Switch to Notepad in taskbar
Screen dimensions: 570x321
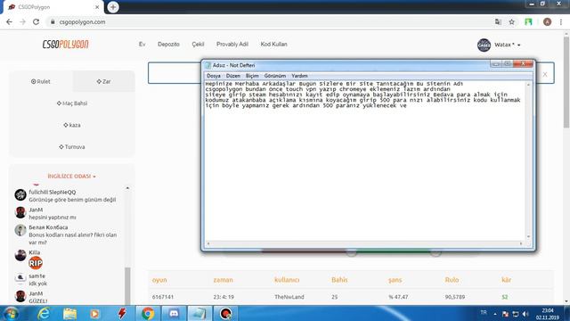pos(199,313)
